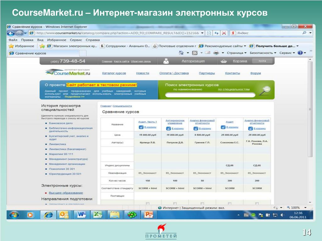
Task: Open Internet Explorer from taskbar
Action: coord(48,215)
